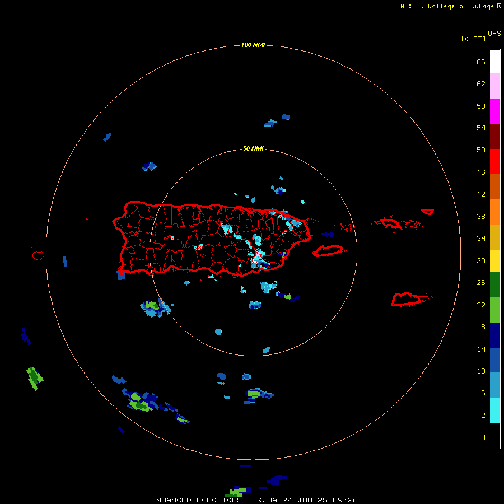This screenshot has height=504, width=504.
Task: Select the 18 legend value
Action: 481,327
